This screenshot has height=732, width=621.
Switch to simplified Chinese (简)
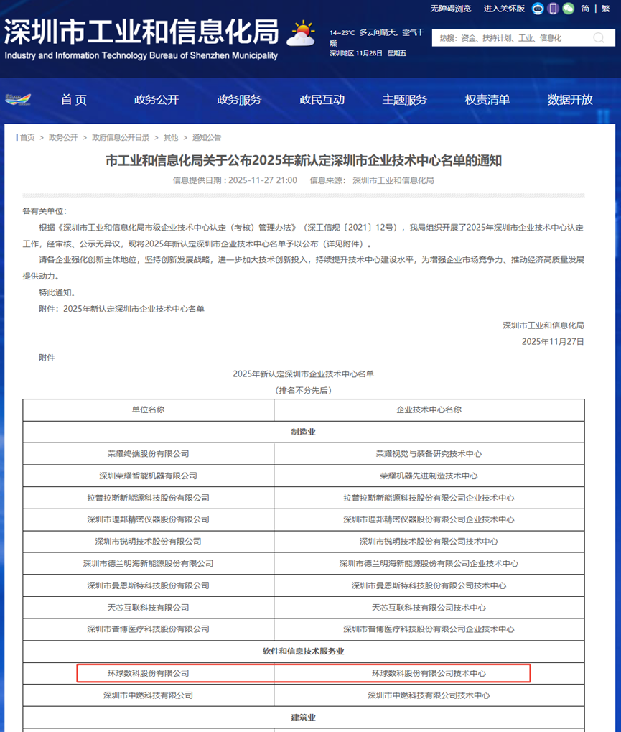(586, 9)
